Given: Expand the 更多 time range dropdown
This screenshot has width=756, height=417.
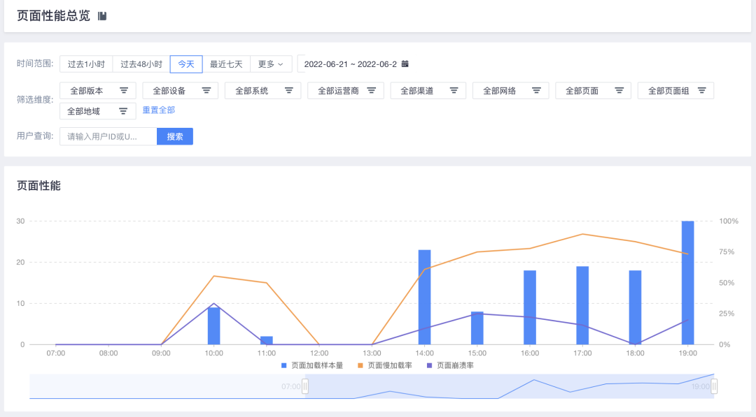Looking at the screenshot, I should click(x=270, y=64).
